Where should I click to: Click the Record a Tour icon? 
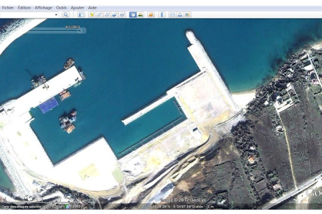click(x=122, y=15)
